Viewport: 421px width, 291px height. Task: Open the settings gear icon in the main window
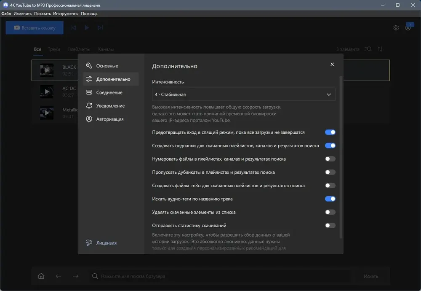point(396,28)
